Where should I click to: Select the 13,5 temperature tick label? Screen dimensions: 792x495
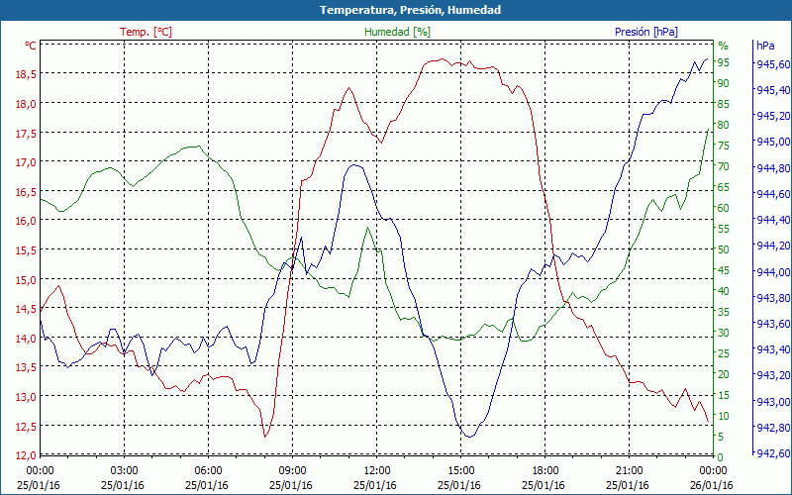click(26, 367)
